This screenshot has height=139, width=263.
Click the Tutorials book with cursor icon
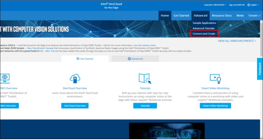pyautogui.click(x=145, y=79)
